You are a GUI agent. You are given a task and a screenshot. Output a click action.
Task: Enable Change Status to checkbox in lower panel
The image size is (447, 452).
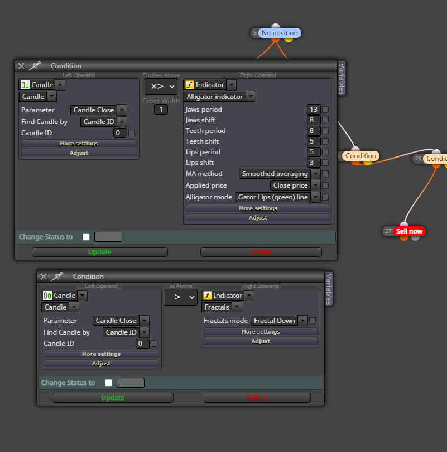point(109,383)
